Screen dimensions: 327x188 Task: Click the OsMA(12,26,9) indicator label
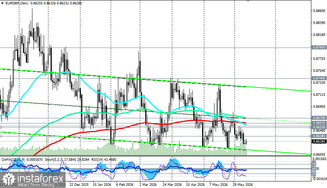pyautogui.click(x=13, y=159)
